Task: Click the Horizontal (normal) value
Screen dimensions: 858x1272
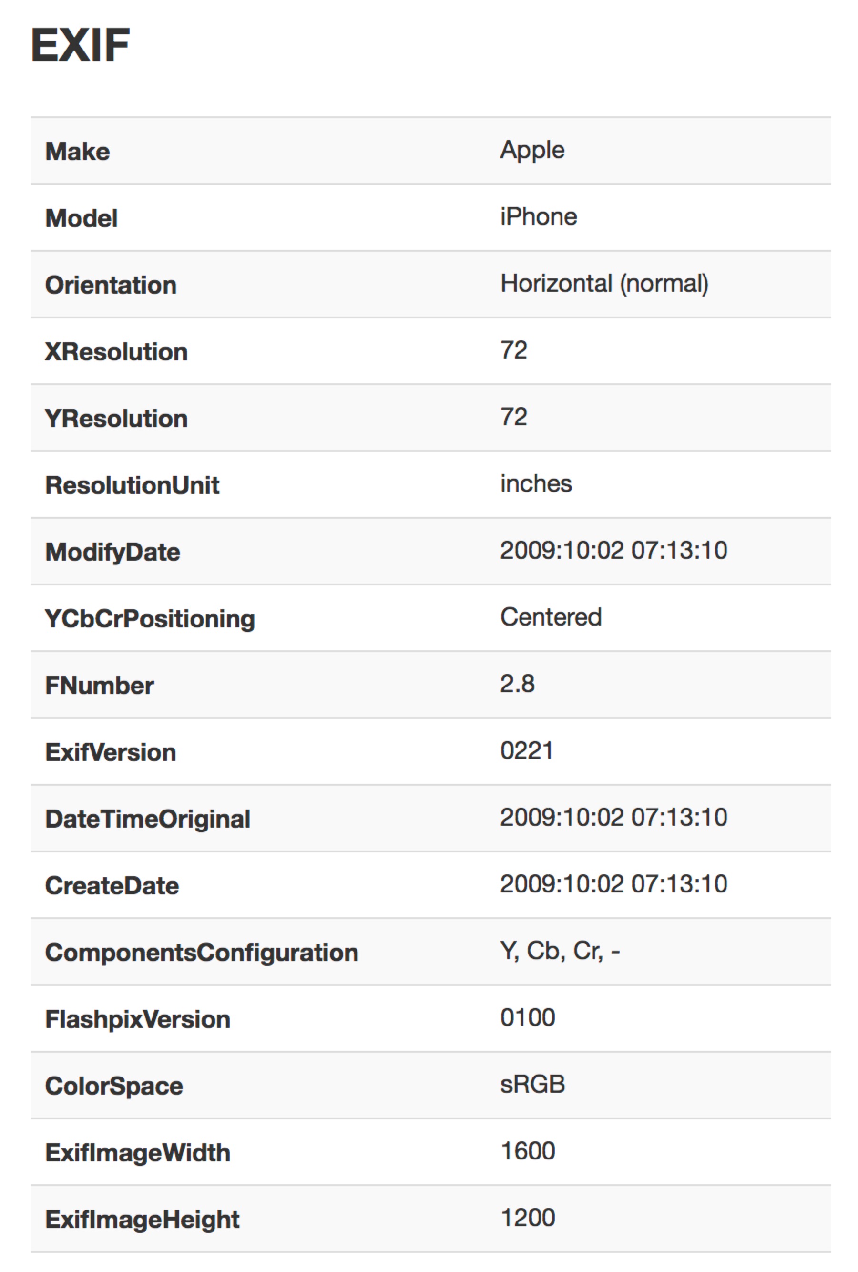Action: coord(604,284)
